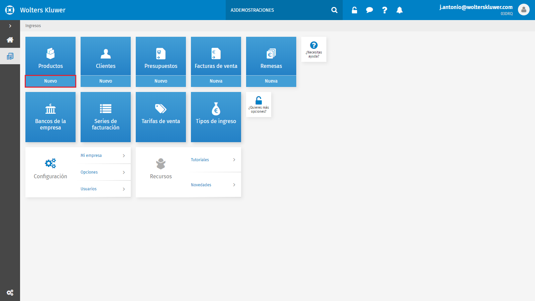Expand the left sidebar with chevron
The height and width of the screenshot is (301, 535).
(10, 26)
